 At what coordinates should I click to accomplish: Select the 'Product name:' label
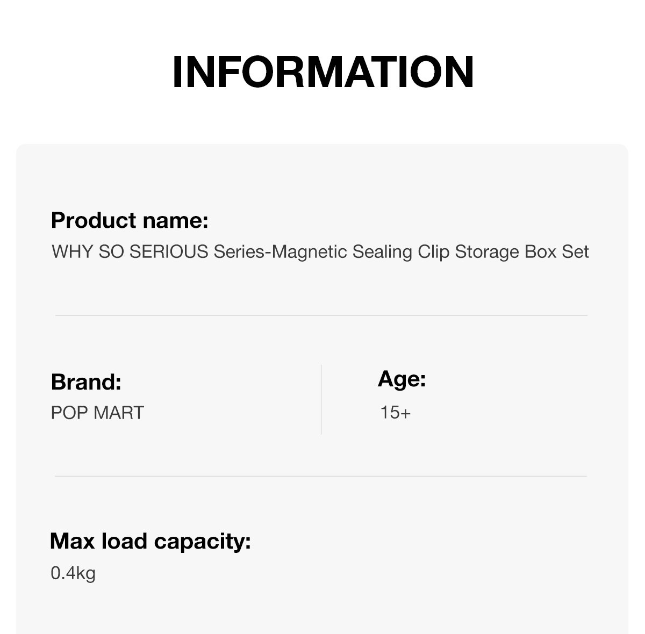(x=130, y=221)
